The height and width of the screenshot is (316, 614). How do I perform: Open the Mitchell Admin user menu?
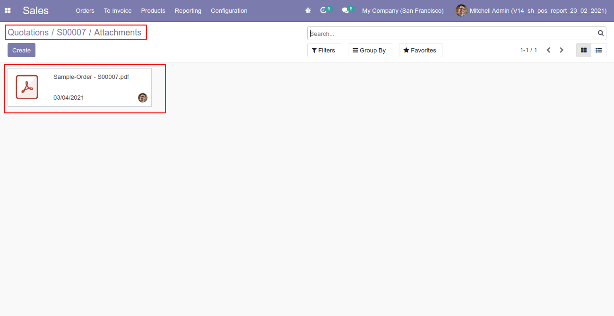point(531,10)
